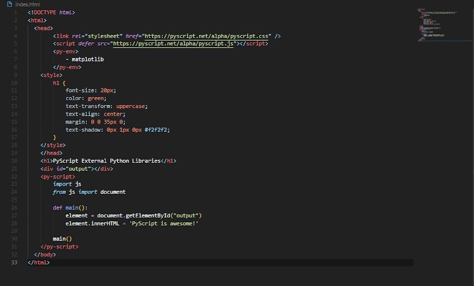Click the '</head>' closing tag

[51, 153]
